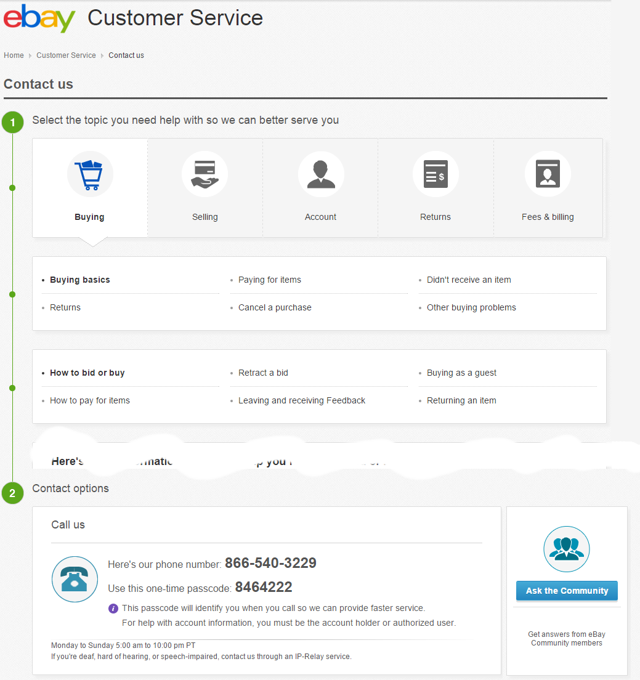This screenshot has width=640, height=680.
Task: Click the Ask the Community button
Action: click(x=567, y=591)
